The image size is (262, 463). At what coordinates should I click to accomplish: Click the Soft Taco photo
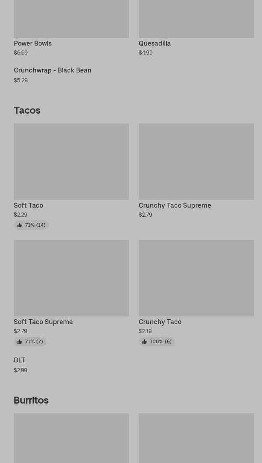[x=71, y=161]
